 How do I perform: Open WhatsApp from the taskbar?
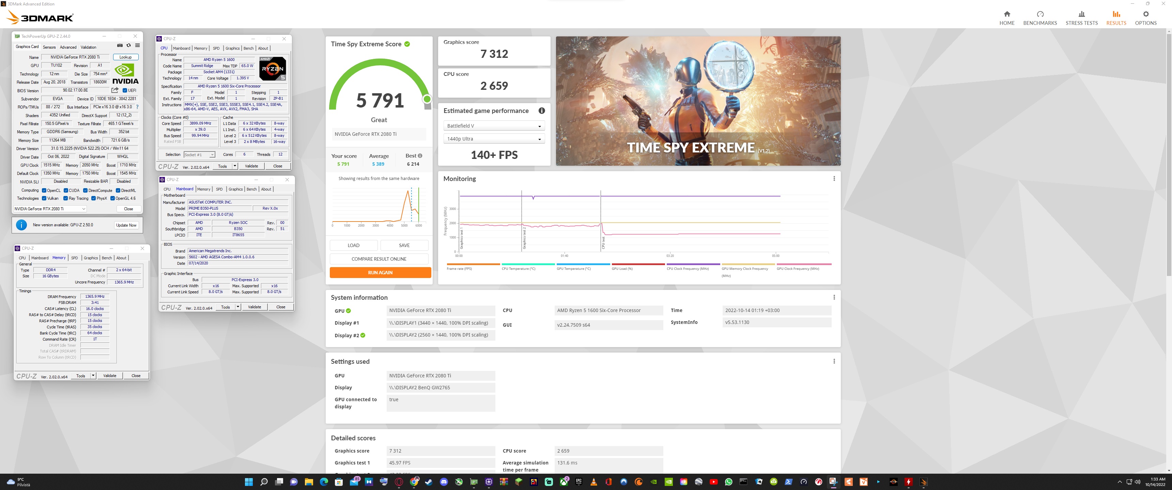(x=728, y=482)
